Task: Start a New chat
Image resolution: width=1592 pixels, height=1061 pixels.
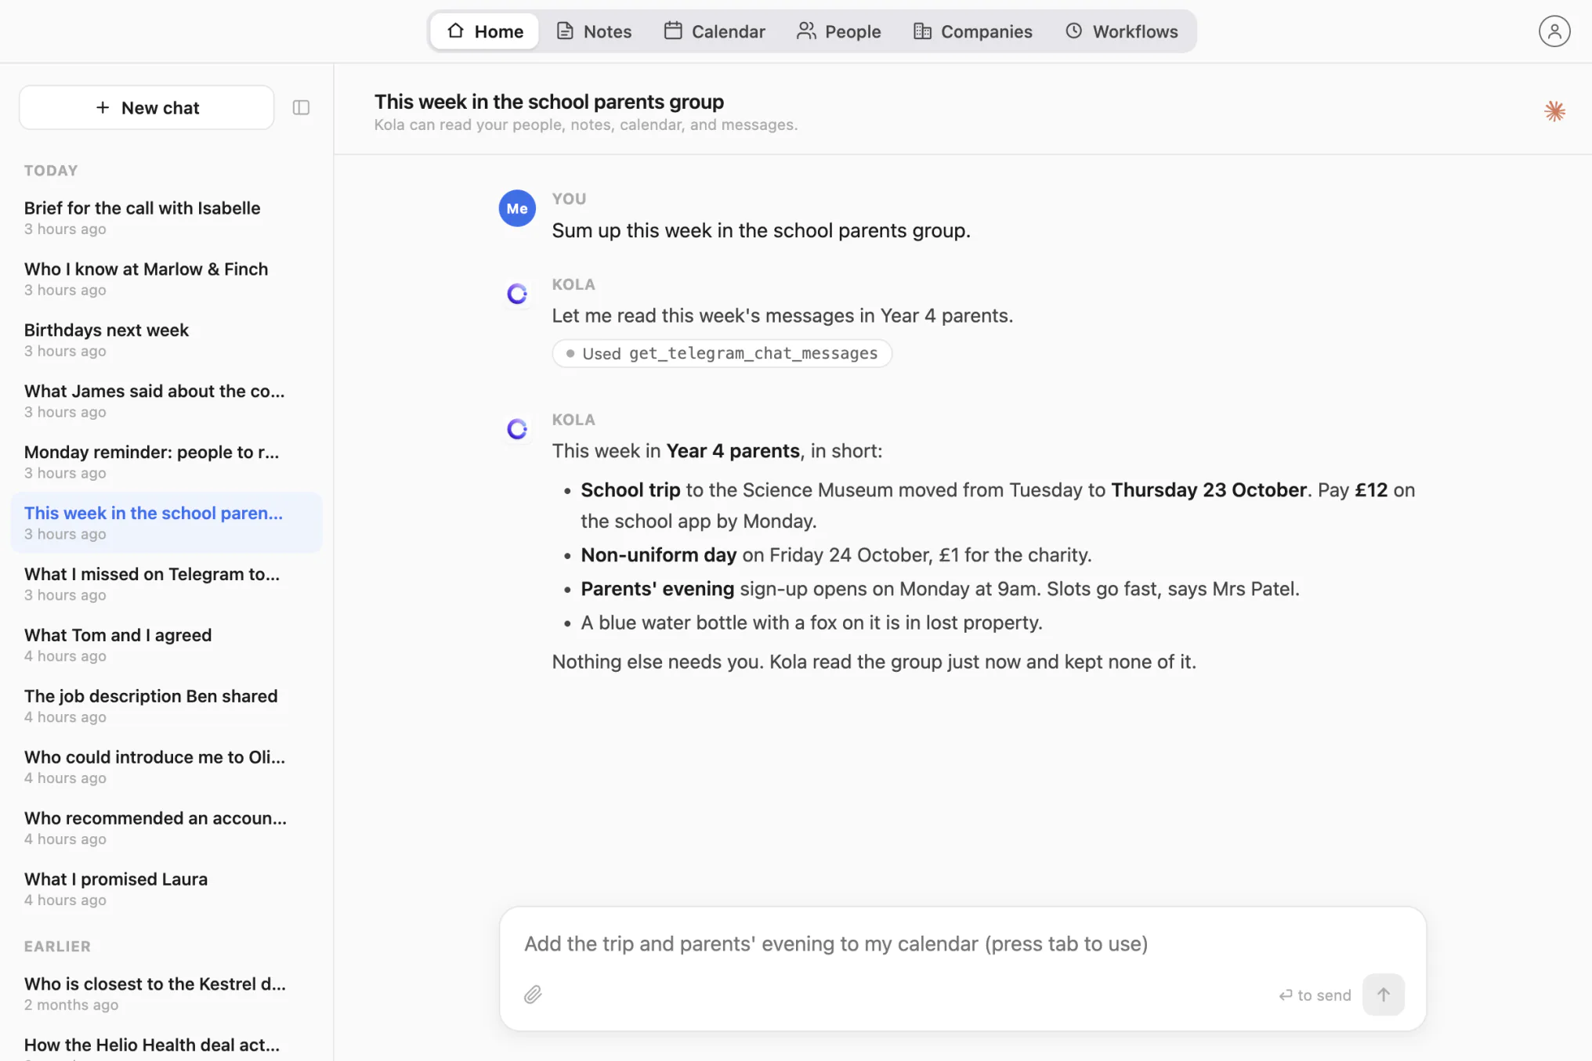Action: coord(147,107)
